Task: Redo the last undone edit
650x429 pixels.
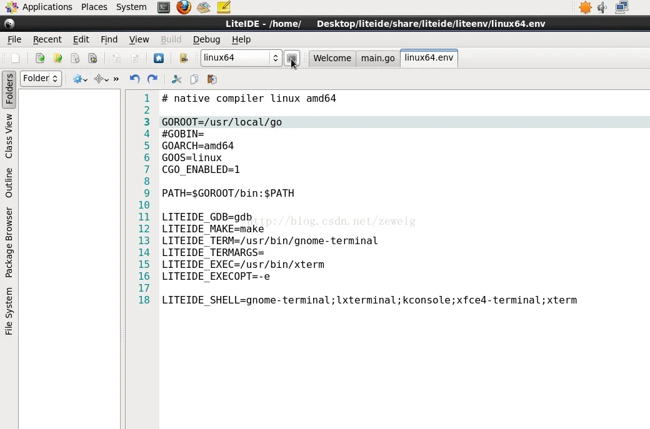Action: 152,79
